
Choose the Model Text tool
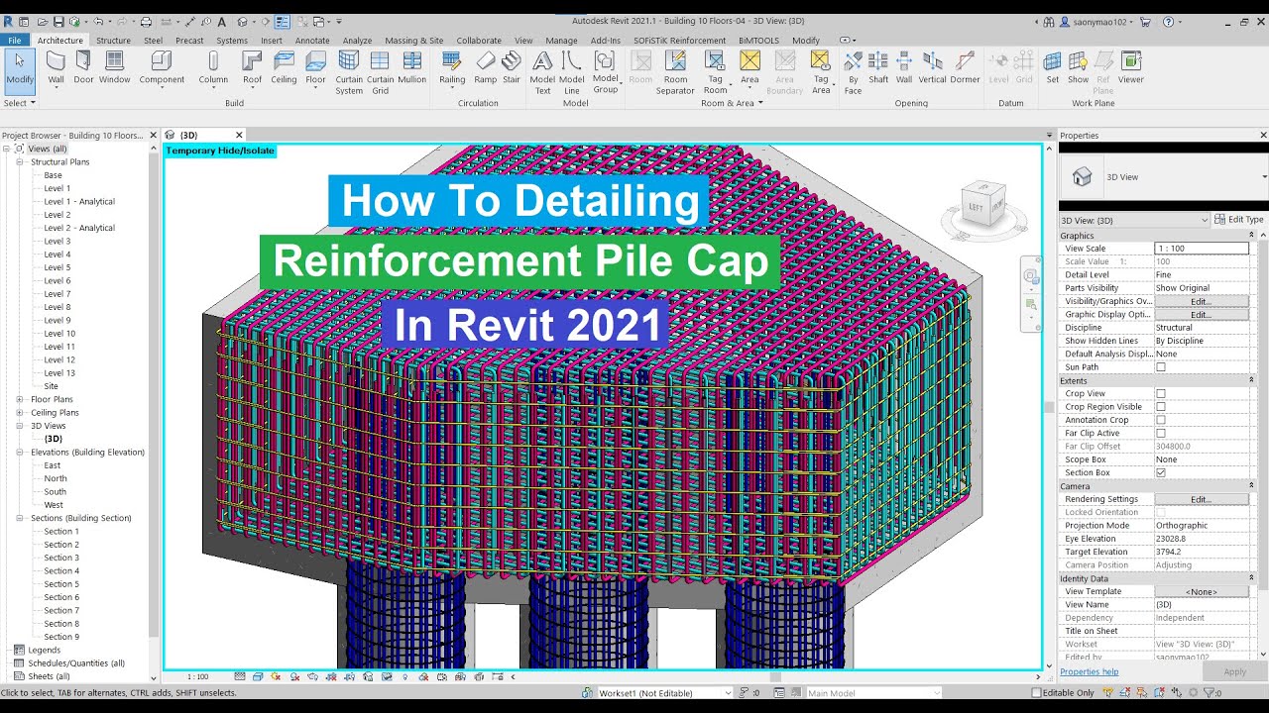542,72
